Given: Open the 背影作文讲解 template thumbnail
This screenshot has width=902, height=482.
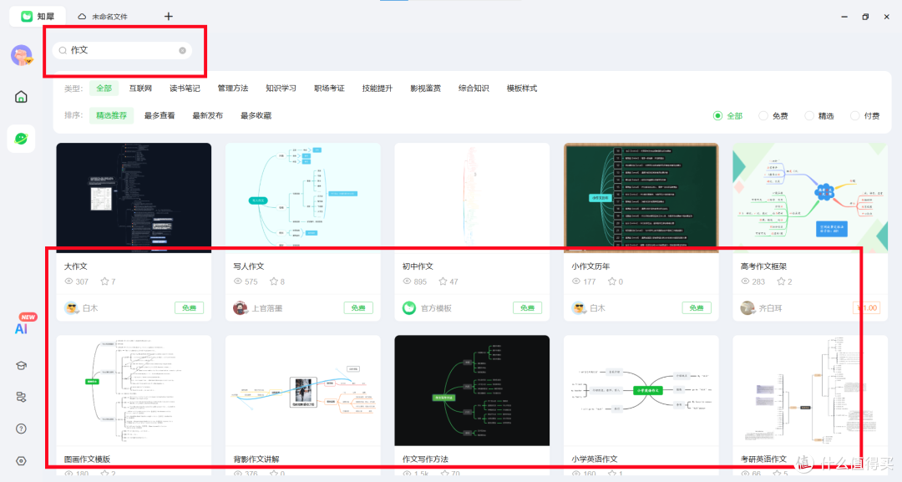Looking at the screenshot, I should pos(303,391).
